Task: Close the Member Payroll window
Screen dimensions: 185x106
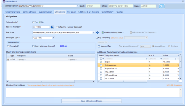Action: tap(183, 1)
